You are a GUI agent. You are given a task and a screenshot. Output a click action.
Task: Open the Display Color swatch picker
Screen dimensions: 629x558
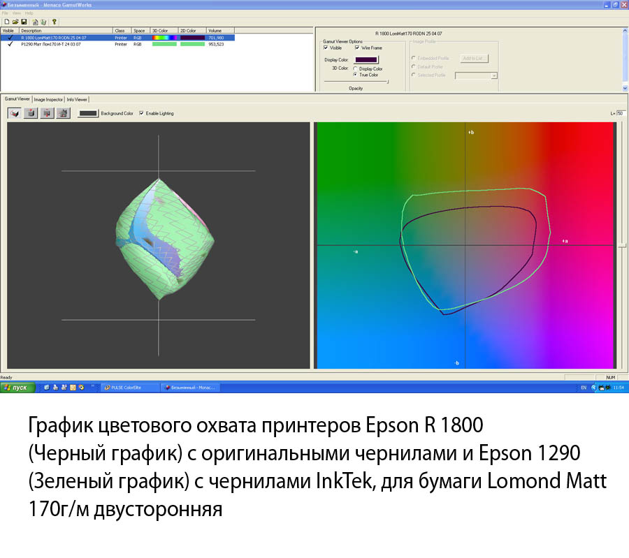pos(366,60)
